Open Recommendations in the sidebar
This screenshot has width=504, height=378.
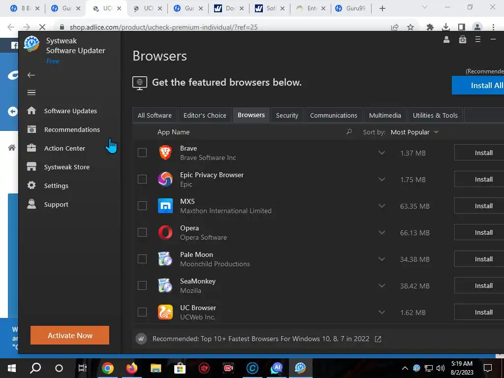[x=72, y=129]
